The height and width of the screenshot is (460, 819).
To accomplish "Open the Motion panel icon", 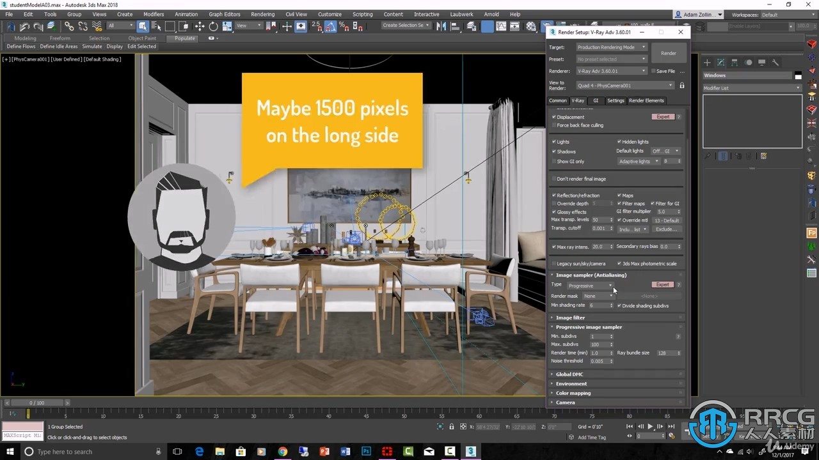I will [x=748, y=63].
